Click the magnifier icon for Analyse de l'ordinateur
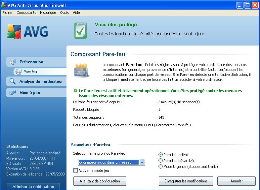The image size is (260, 190). [x=13, y=81]
